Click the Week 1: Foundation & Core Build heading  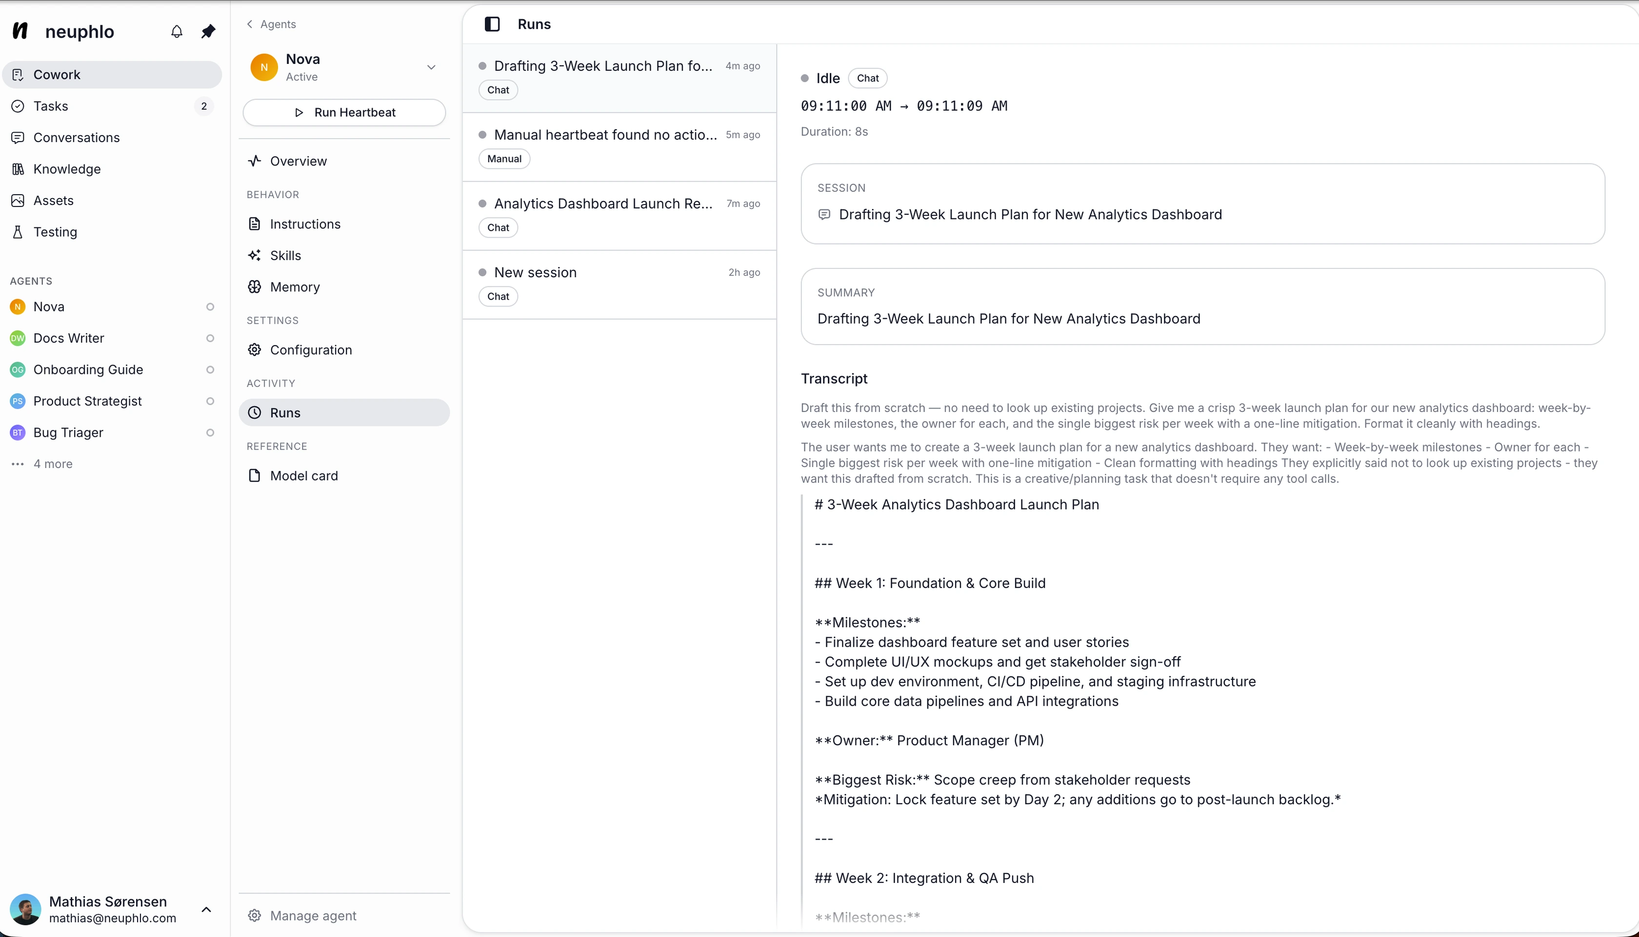pyautogui.click(x=930, y=584)
